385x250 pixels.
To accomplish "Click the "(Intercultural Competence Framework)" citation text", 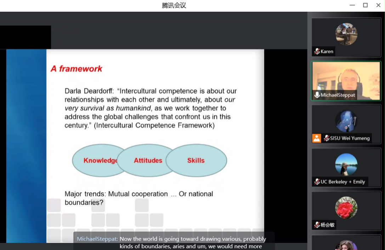I will coord(154,125).
